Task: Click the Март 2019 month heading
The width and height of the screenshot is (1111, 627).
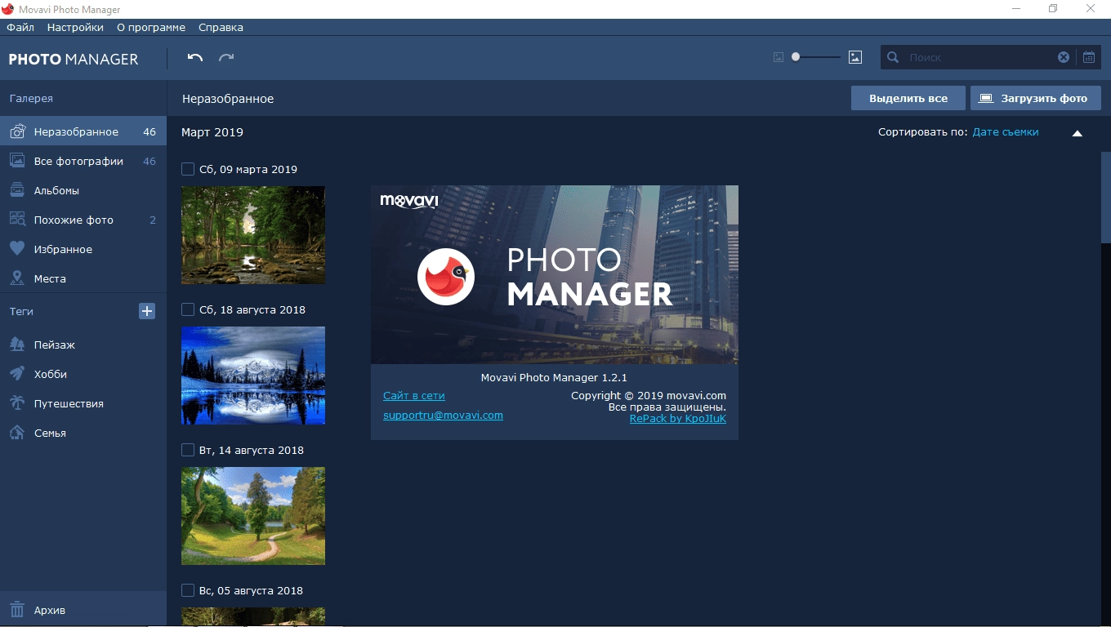Action: point(212,132)
